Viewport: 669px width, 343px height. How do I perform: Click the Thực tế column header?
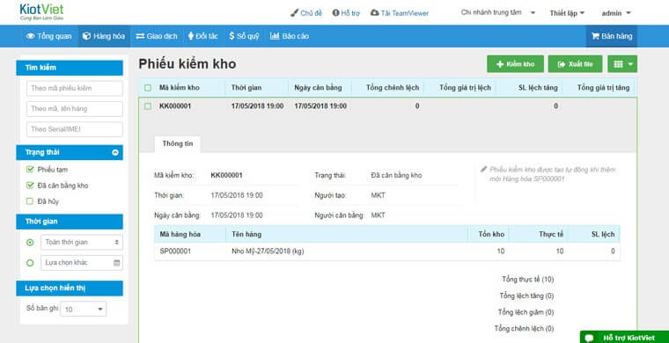click(x=551, y=234)
